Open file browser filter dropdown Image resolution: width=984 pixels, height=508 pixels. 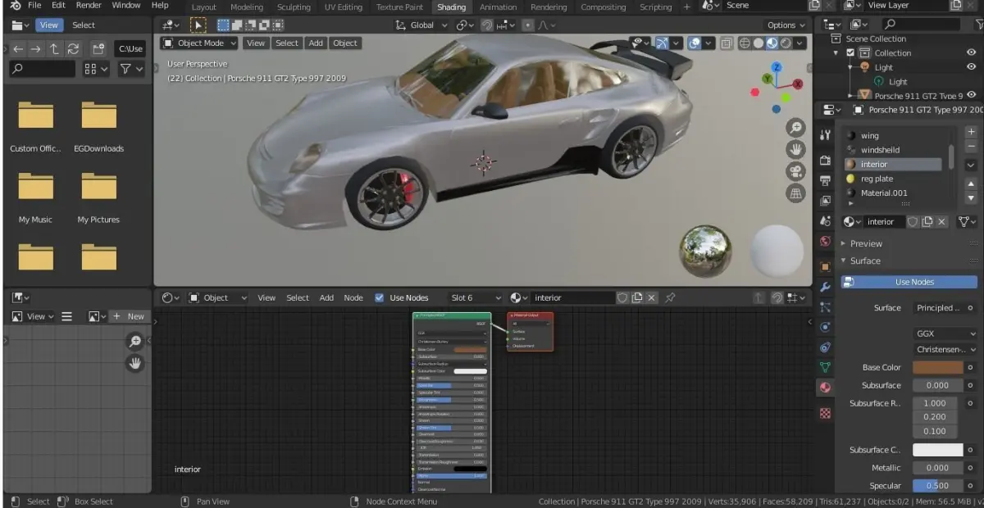coord(130,70)
